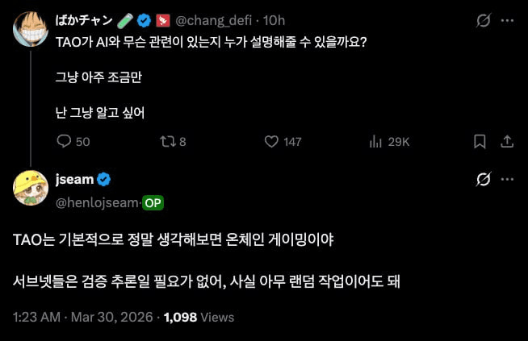Repost the tweet with 8 reposts
Viewport: 528px width, 341px height.
pos(166,141)
